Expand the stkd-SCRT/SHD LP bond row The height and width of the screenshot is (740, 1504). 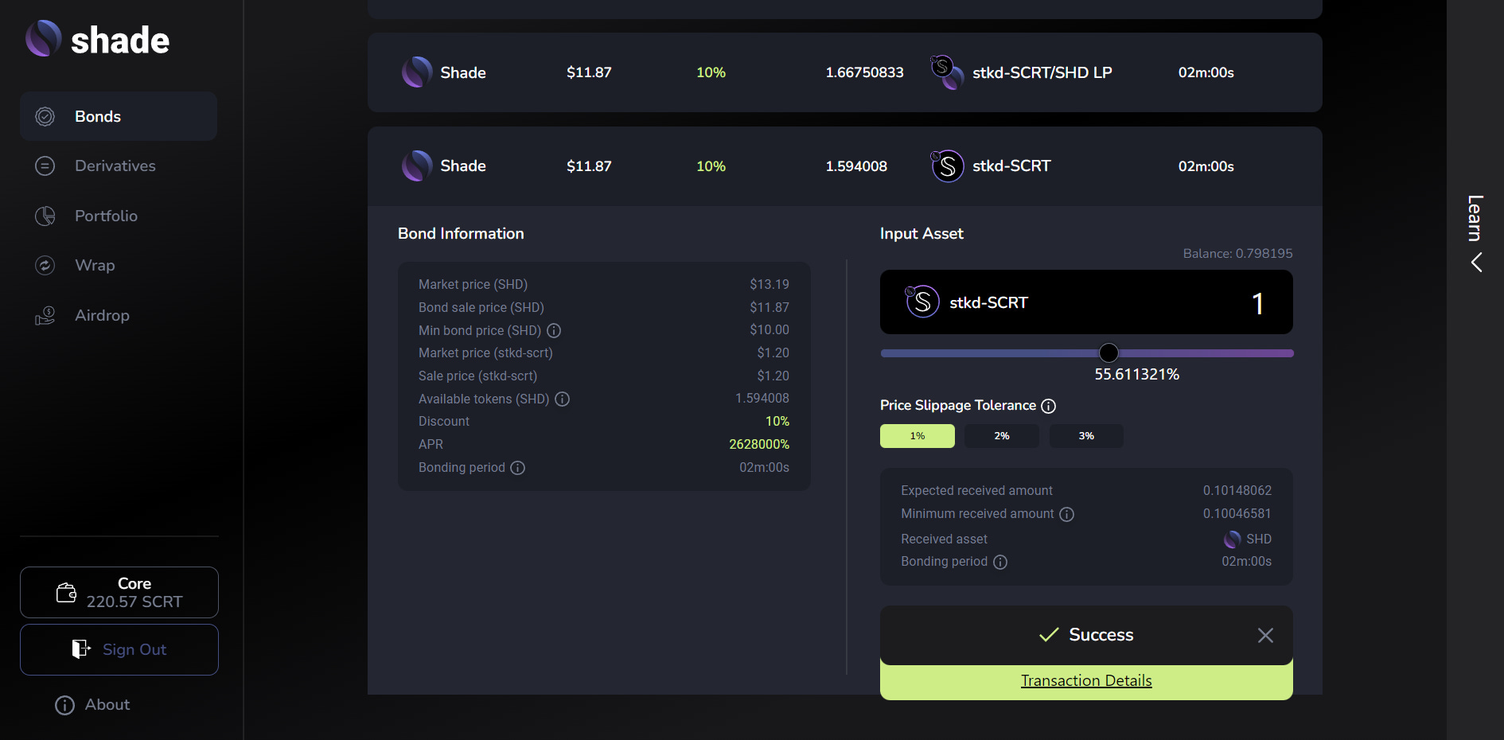pyautogui.click(x=845, y=72)
